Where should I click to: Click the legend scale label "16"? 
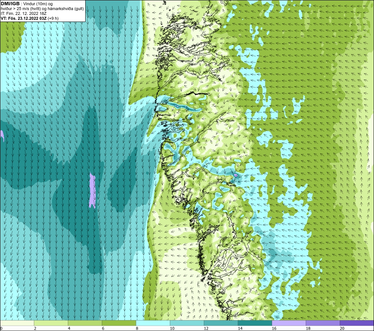[x=274, y=328]
